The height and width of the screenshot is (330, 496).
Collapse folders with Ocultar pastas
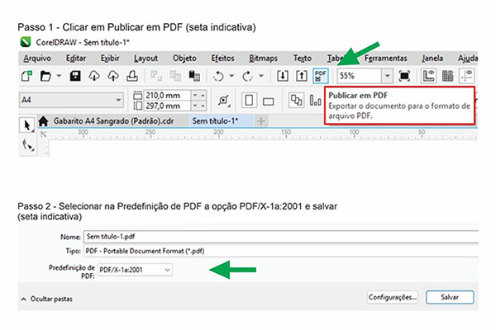coord(47,299)
